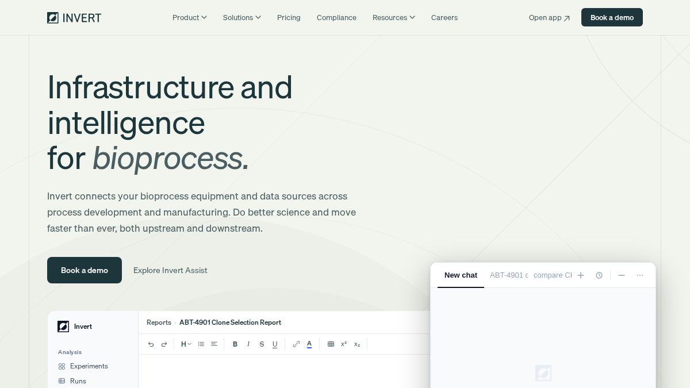Click the arrow icon beside Open app
The image size is (690, 388).
(567, 18)
